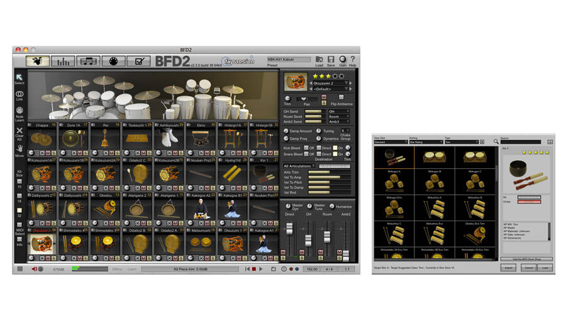Open the Grooves page tab
The image size is (566, 321).
pos(88,61)
